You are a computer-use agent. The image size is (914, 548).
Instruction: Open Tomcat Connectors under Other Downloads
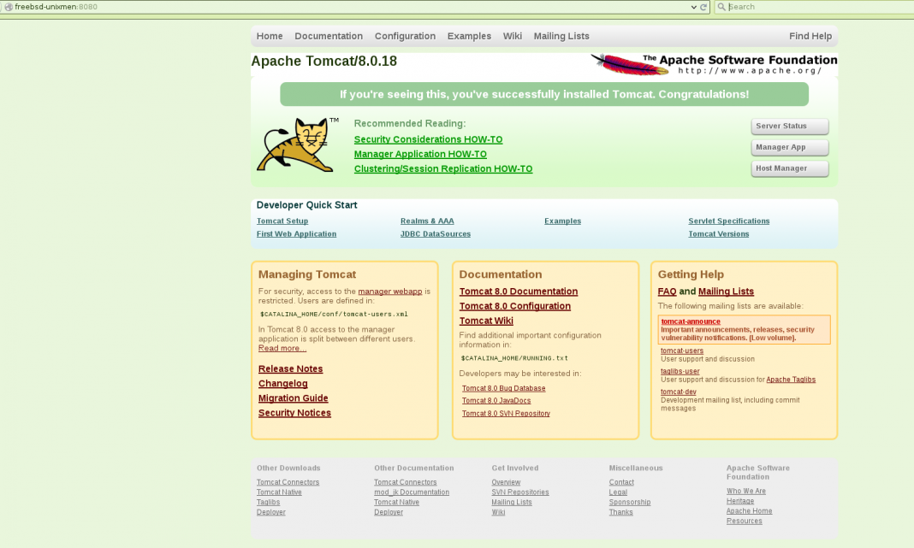click(x=288, y=482)
